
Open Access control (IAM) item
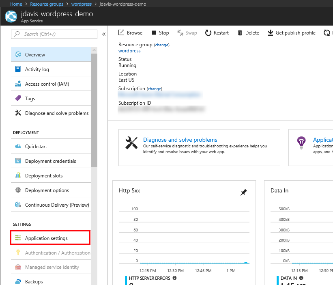click(x=51, y=84)
